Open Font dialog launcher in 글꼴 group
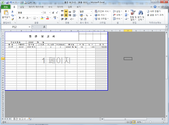This screenshot has height=125, width=169. [x=58, y=23]
